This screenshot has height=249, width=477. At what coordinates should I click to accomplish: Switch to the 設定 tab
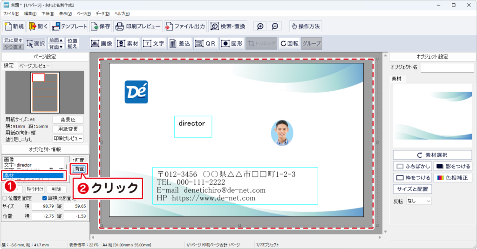[x=8, y=66]
